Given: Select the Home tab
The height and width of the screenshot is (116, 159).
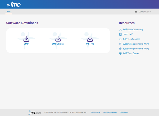Looking at the screenshot, I should pyautogui.click(x=8, y=12).
